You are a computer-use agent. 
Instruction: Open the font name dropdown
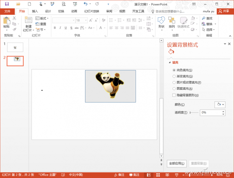click(x=73, y=20)
